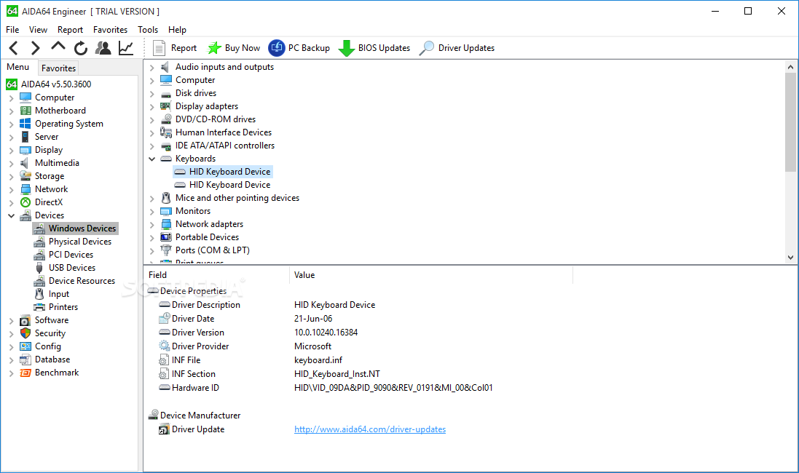Expand the Software tree node
Viewport: 799px width, 473px height.
[x=11, y=321]
